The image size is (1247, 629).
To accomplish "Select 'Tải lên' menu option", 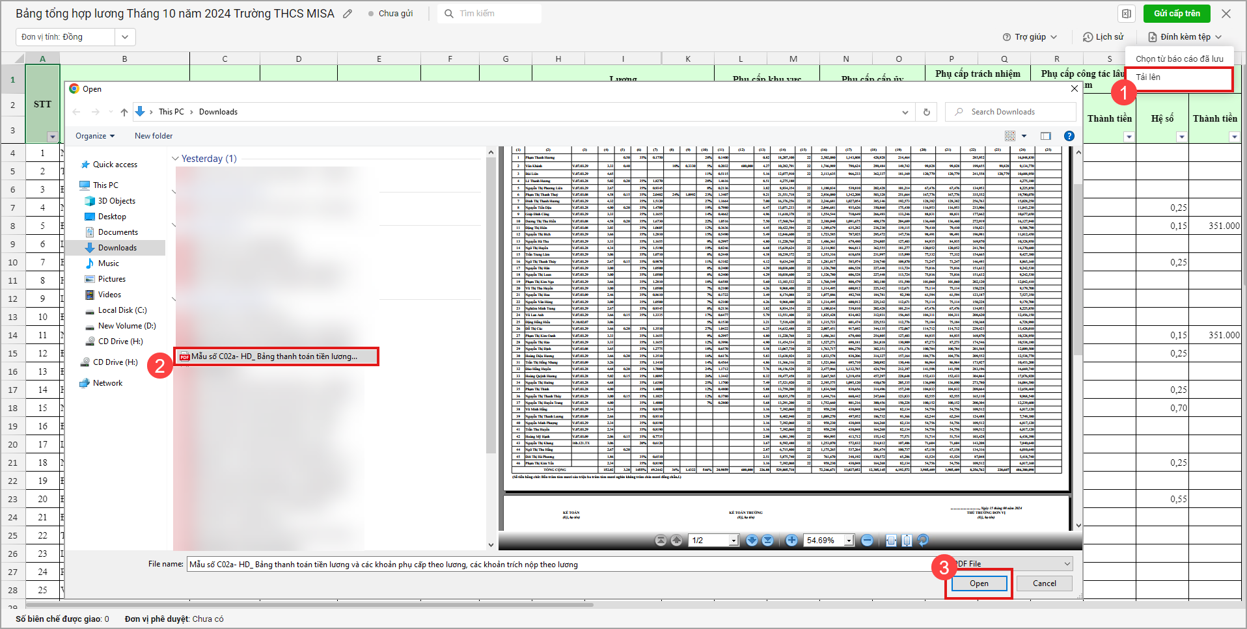I will [1148, 77].
